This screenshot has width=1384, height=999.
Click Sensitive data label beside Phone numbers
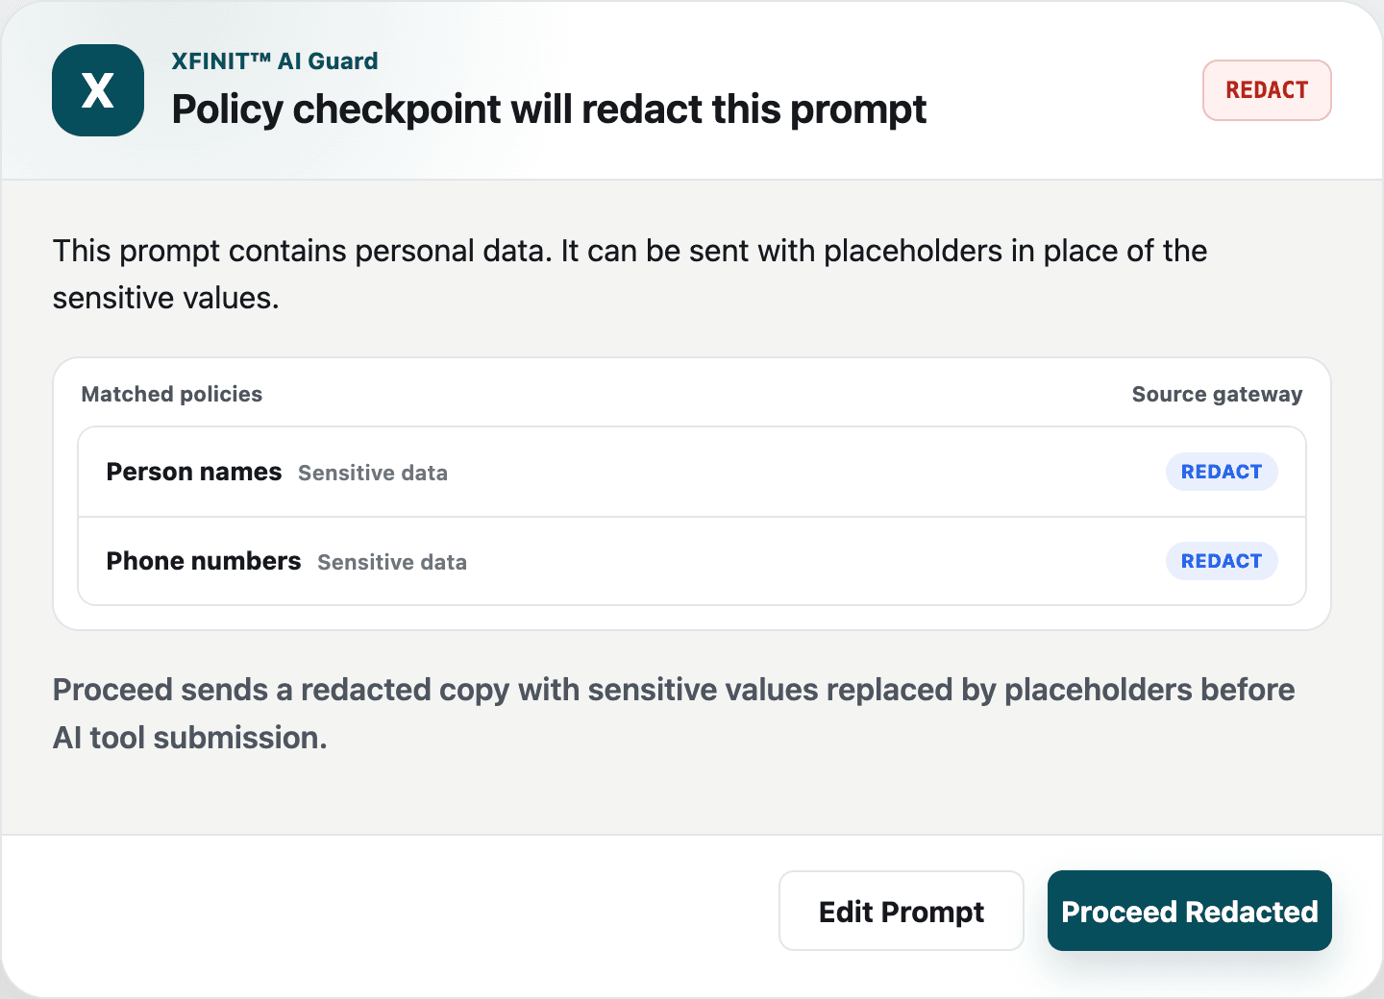(x=392, y=562)
